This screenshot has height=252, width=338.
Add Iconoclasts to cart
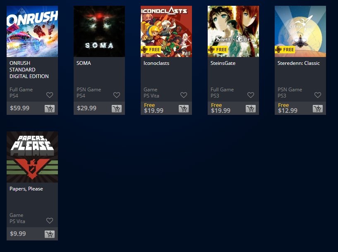click(184, 109)
